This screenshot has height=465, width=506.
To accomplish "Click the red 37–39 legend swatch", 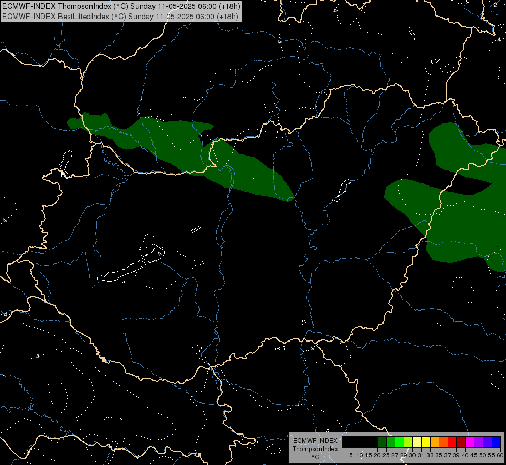I will [452, 442].
